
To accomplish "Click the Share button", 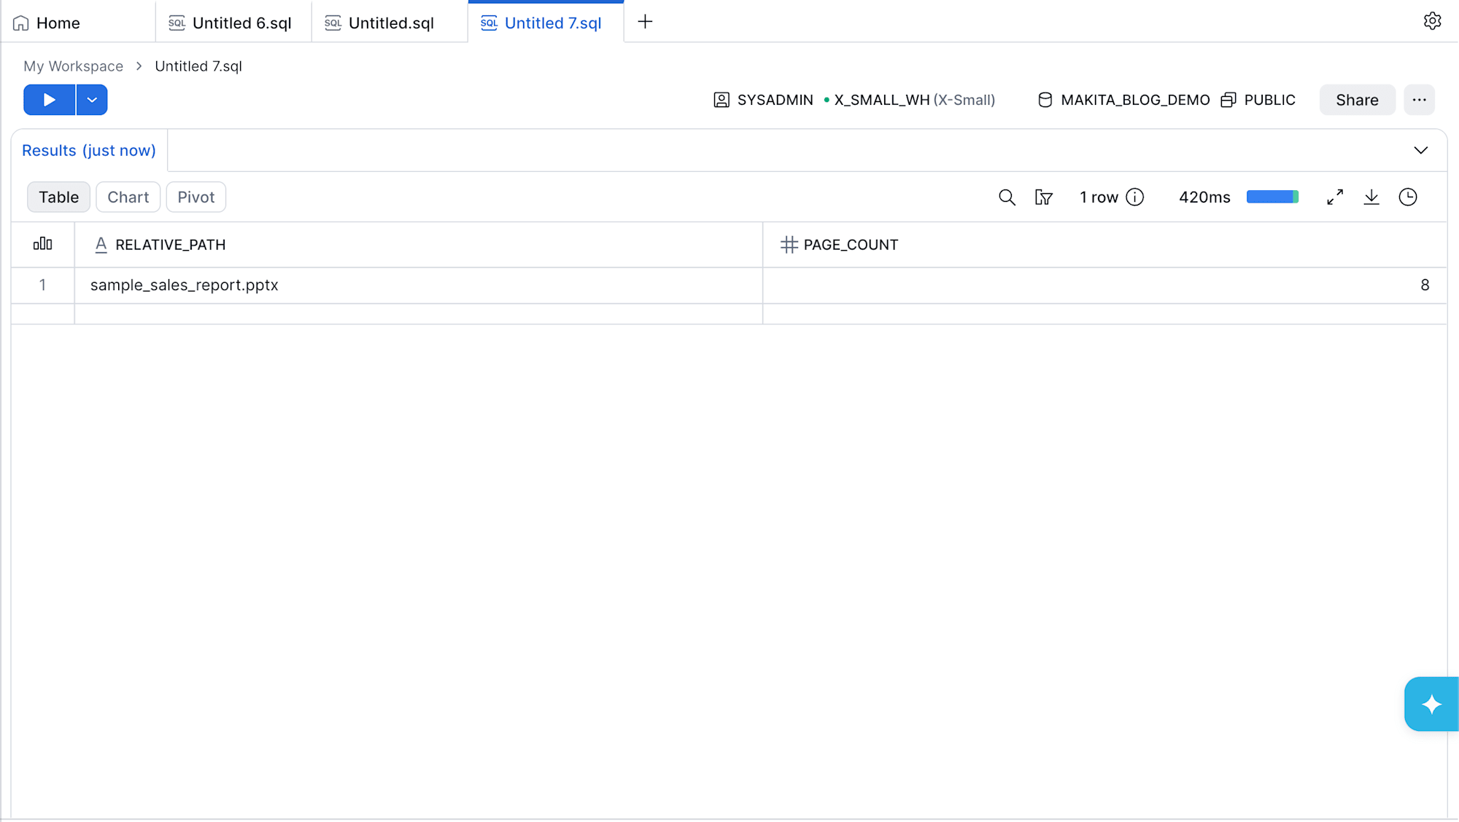I will click(x=1357, y=100).
